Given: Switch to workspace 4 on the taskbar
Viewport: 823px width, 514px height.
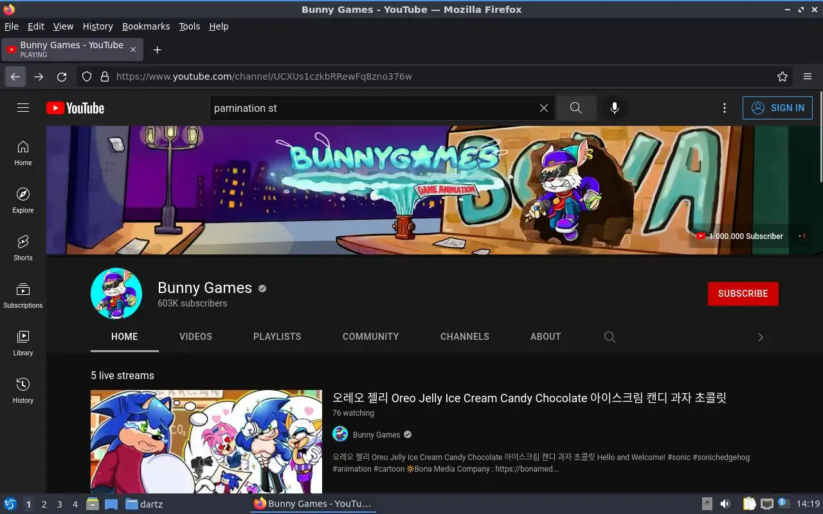Looking at the screenshot, I should [75, 504].
